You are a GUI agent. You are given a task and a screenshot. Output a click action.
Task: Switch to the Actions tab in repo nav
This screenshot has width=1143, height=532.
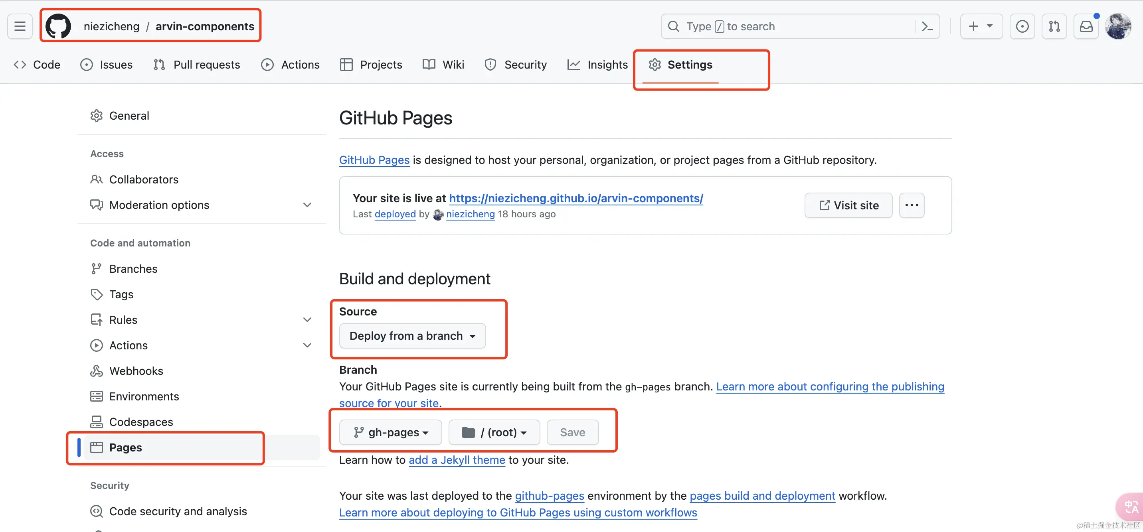coord(290,65)
